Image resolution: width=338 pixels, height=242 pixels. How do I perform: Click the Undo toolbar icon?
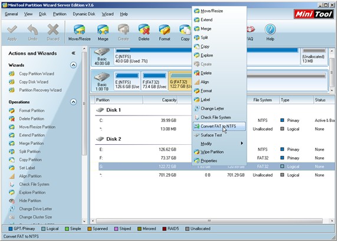(x=32, y=32)
